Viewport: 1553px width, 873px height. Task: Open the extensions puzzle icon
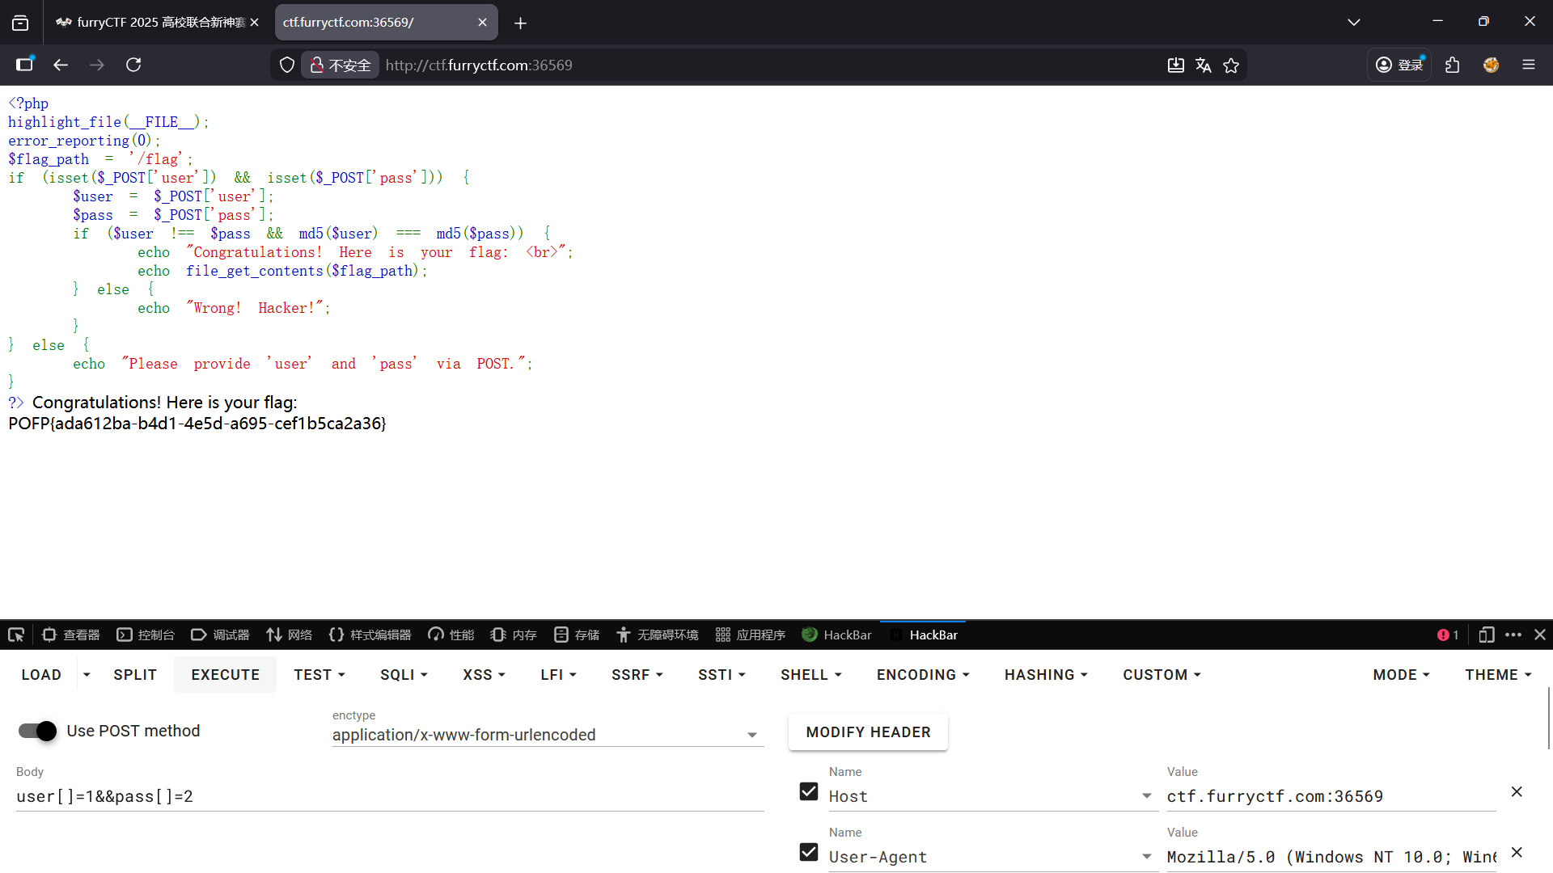pos(1453,65)
